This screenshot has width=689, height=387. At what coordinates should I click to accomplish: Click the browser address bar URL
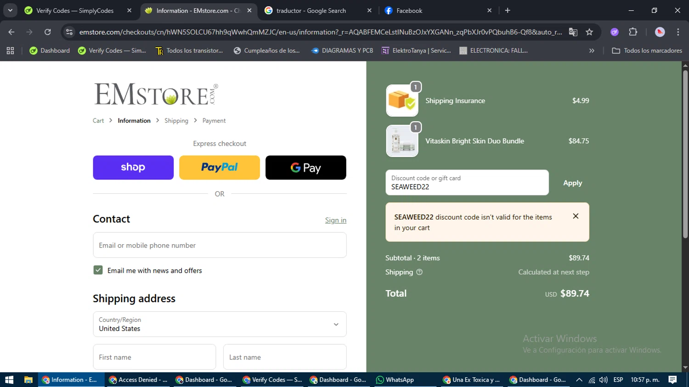[x=320, y=32]
